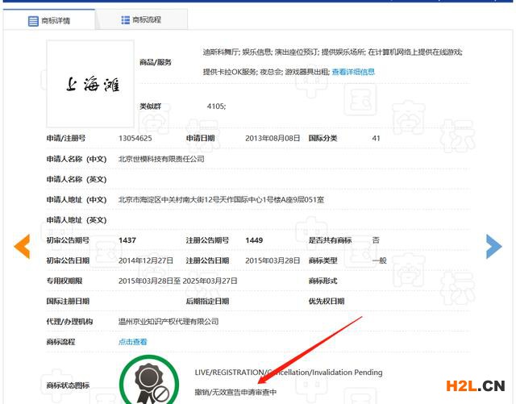Click applicant name 北京世模科技有限责任公司
The image size is (516, 404).
[161, 159]
